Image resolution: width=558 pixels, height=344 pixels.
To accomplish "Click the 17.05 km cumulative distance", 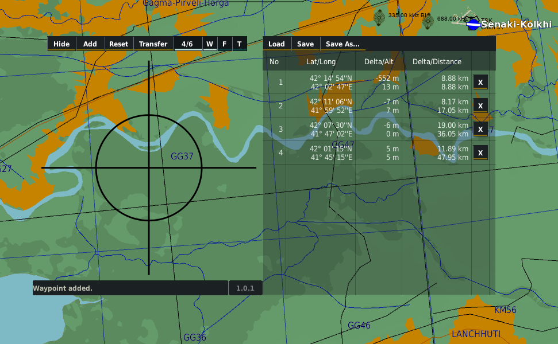I will pyautogui.click(x=453, y=111).
